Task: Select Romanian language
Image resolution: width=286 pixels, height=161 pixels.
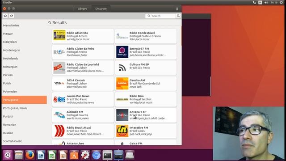Action: (24, 125)
